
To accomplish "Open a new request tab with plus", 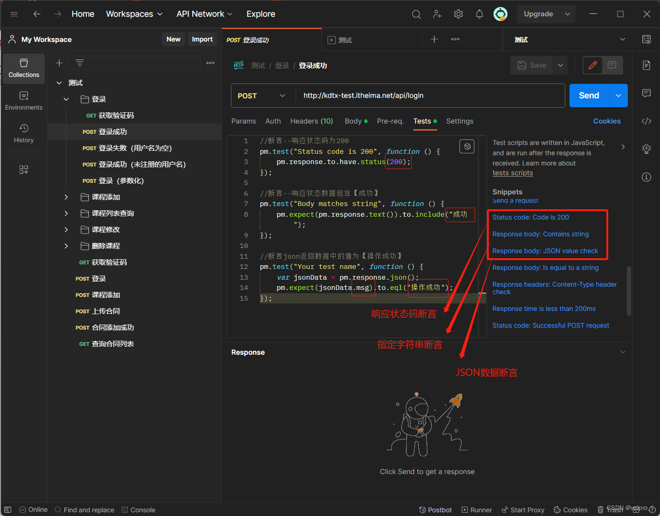I will [434, 40].
